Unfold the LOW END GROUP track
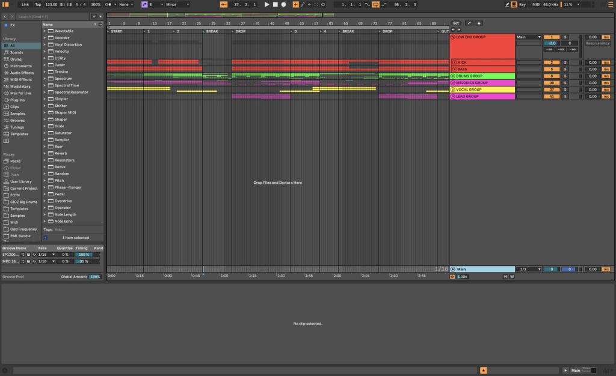The width and height of the screenshot is (616, 376). pyautogui.click(x=453, y=37)
